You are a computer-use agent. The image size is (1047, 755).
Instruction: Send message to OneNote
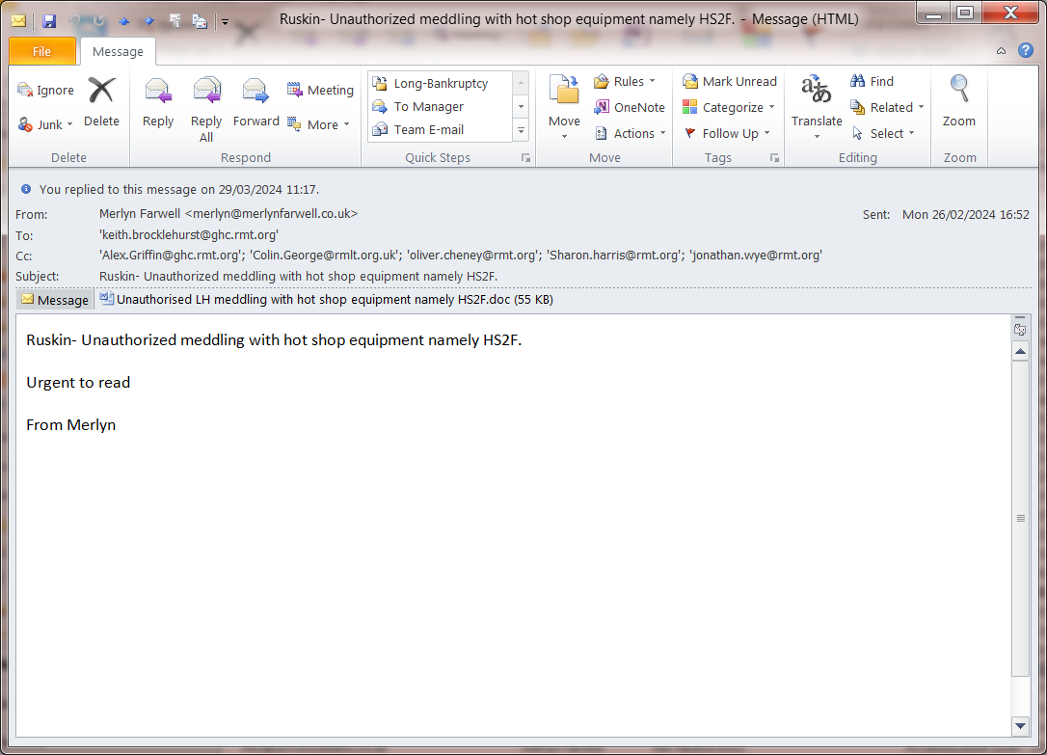click(x=630, y=107)
